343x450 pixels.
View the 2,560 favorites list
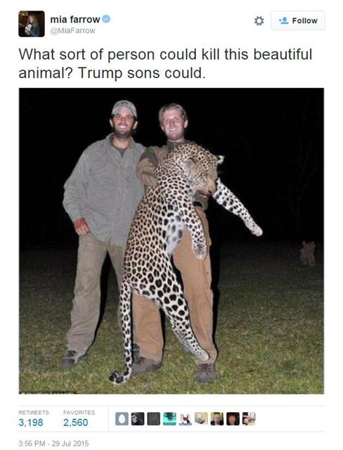coord(75,423)
